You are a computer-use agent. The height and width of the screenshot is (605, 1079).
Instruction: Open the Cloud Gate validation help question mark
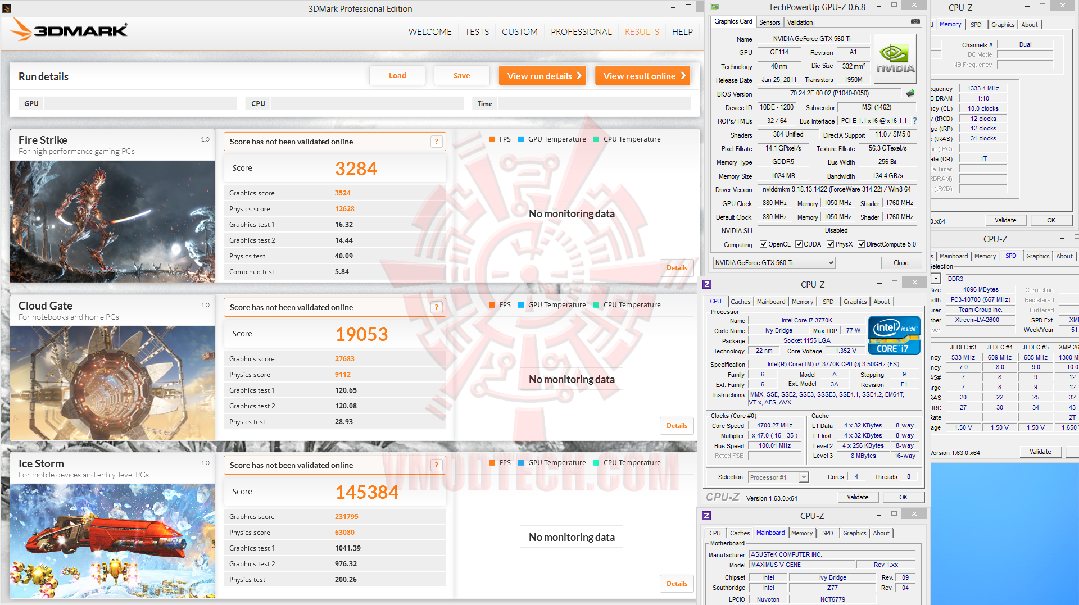436,307
